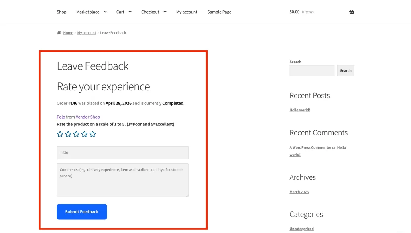This screenshot has width=411, height=233.
Task: Click the Archives heading
Action: pos(303,177)
